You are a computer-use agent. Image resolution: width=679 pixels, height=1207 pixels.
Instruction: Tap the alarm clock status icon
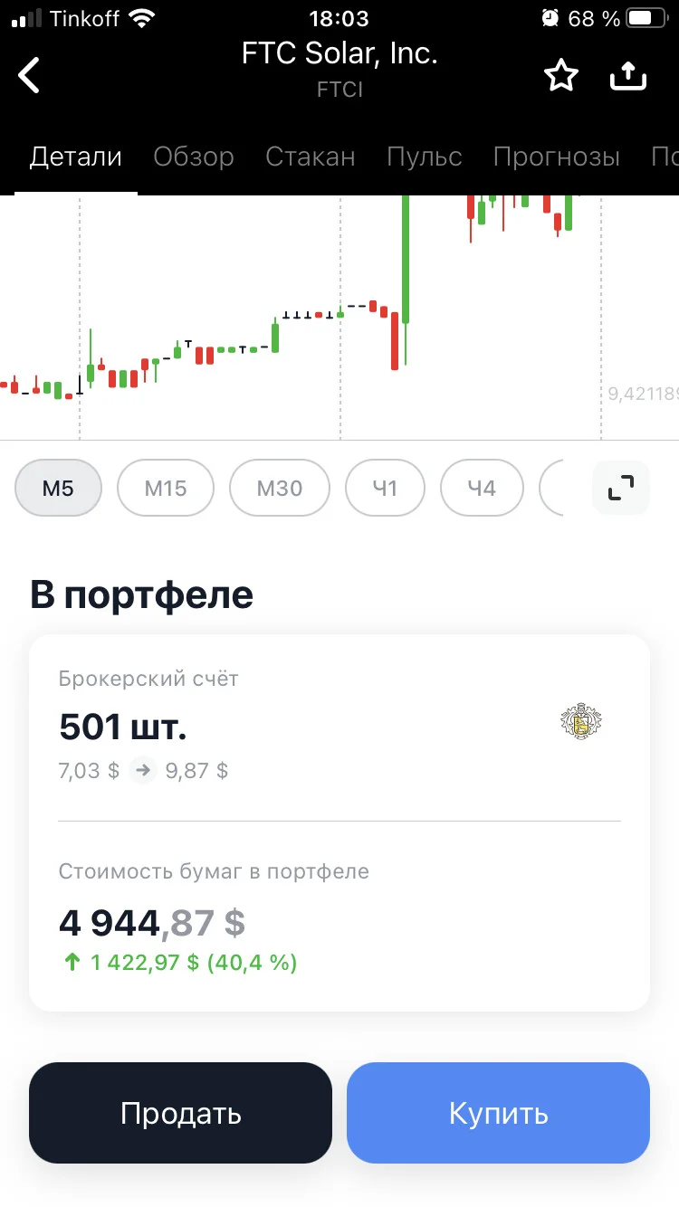550,18
